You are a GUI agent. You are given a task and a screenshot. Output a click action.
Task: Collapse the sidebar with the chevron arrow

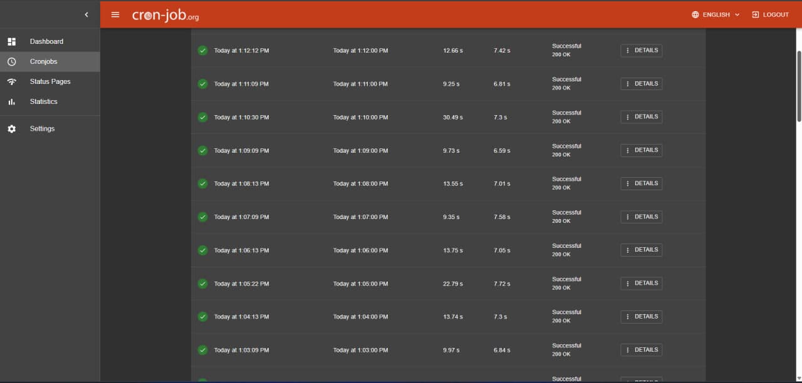pyautogui.click(x=86, y=14)
